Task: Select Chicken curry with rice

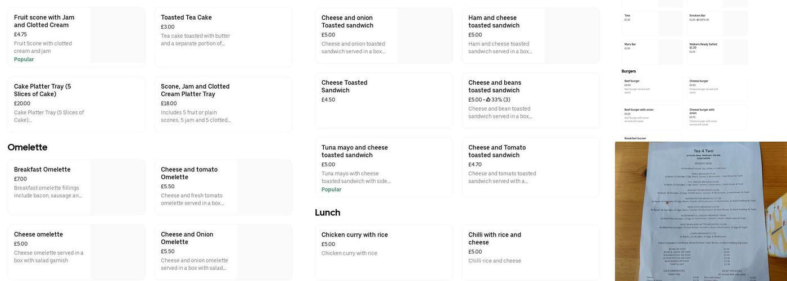Action: 355,235
